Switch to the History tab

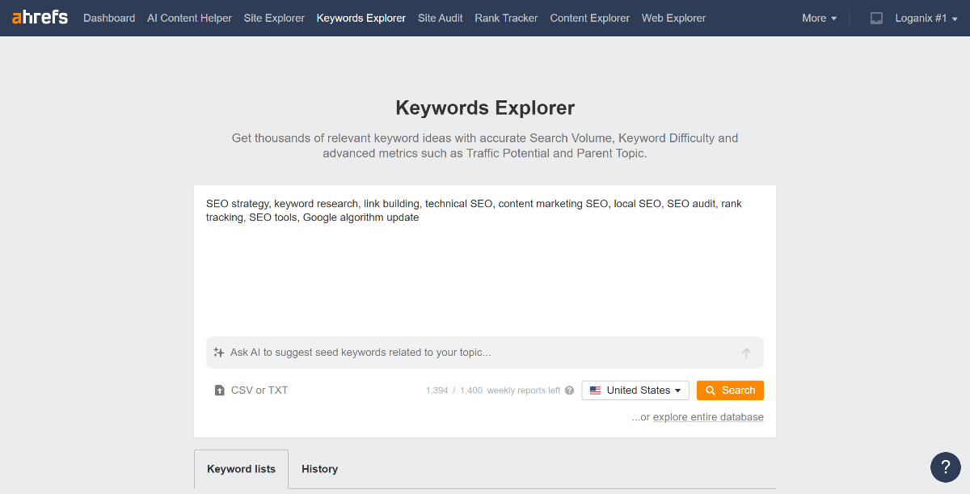319,469
